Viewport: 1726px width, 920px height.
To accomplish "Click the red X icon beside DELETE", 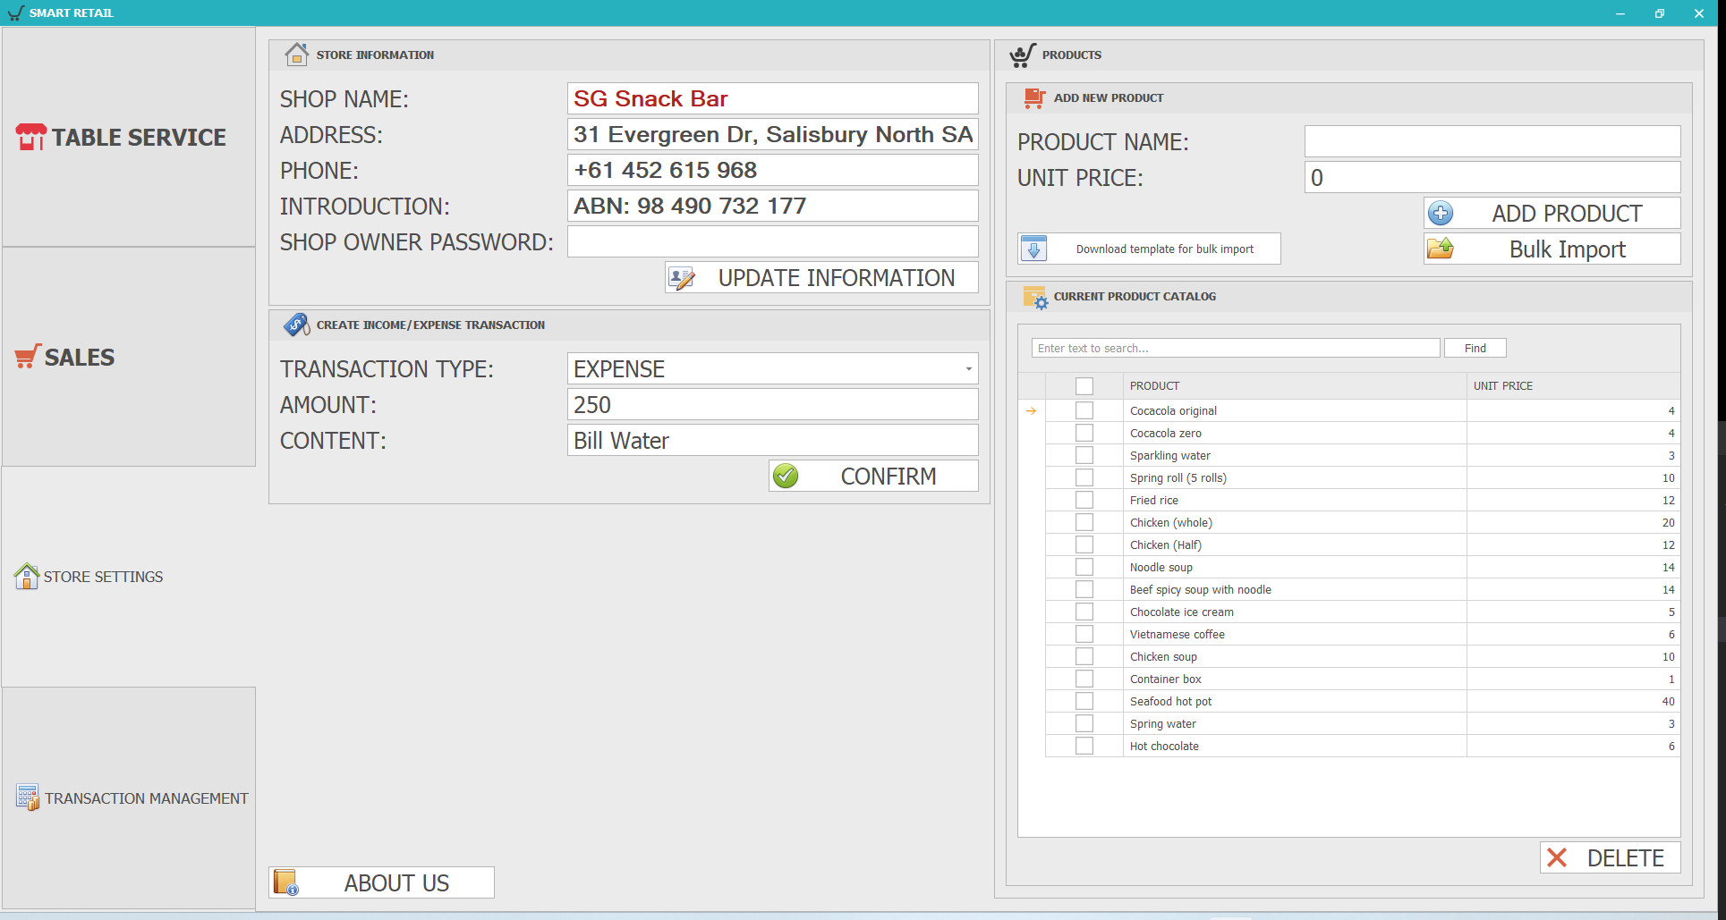I will click(1557, 857).
